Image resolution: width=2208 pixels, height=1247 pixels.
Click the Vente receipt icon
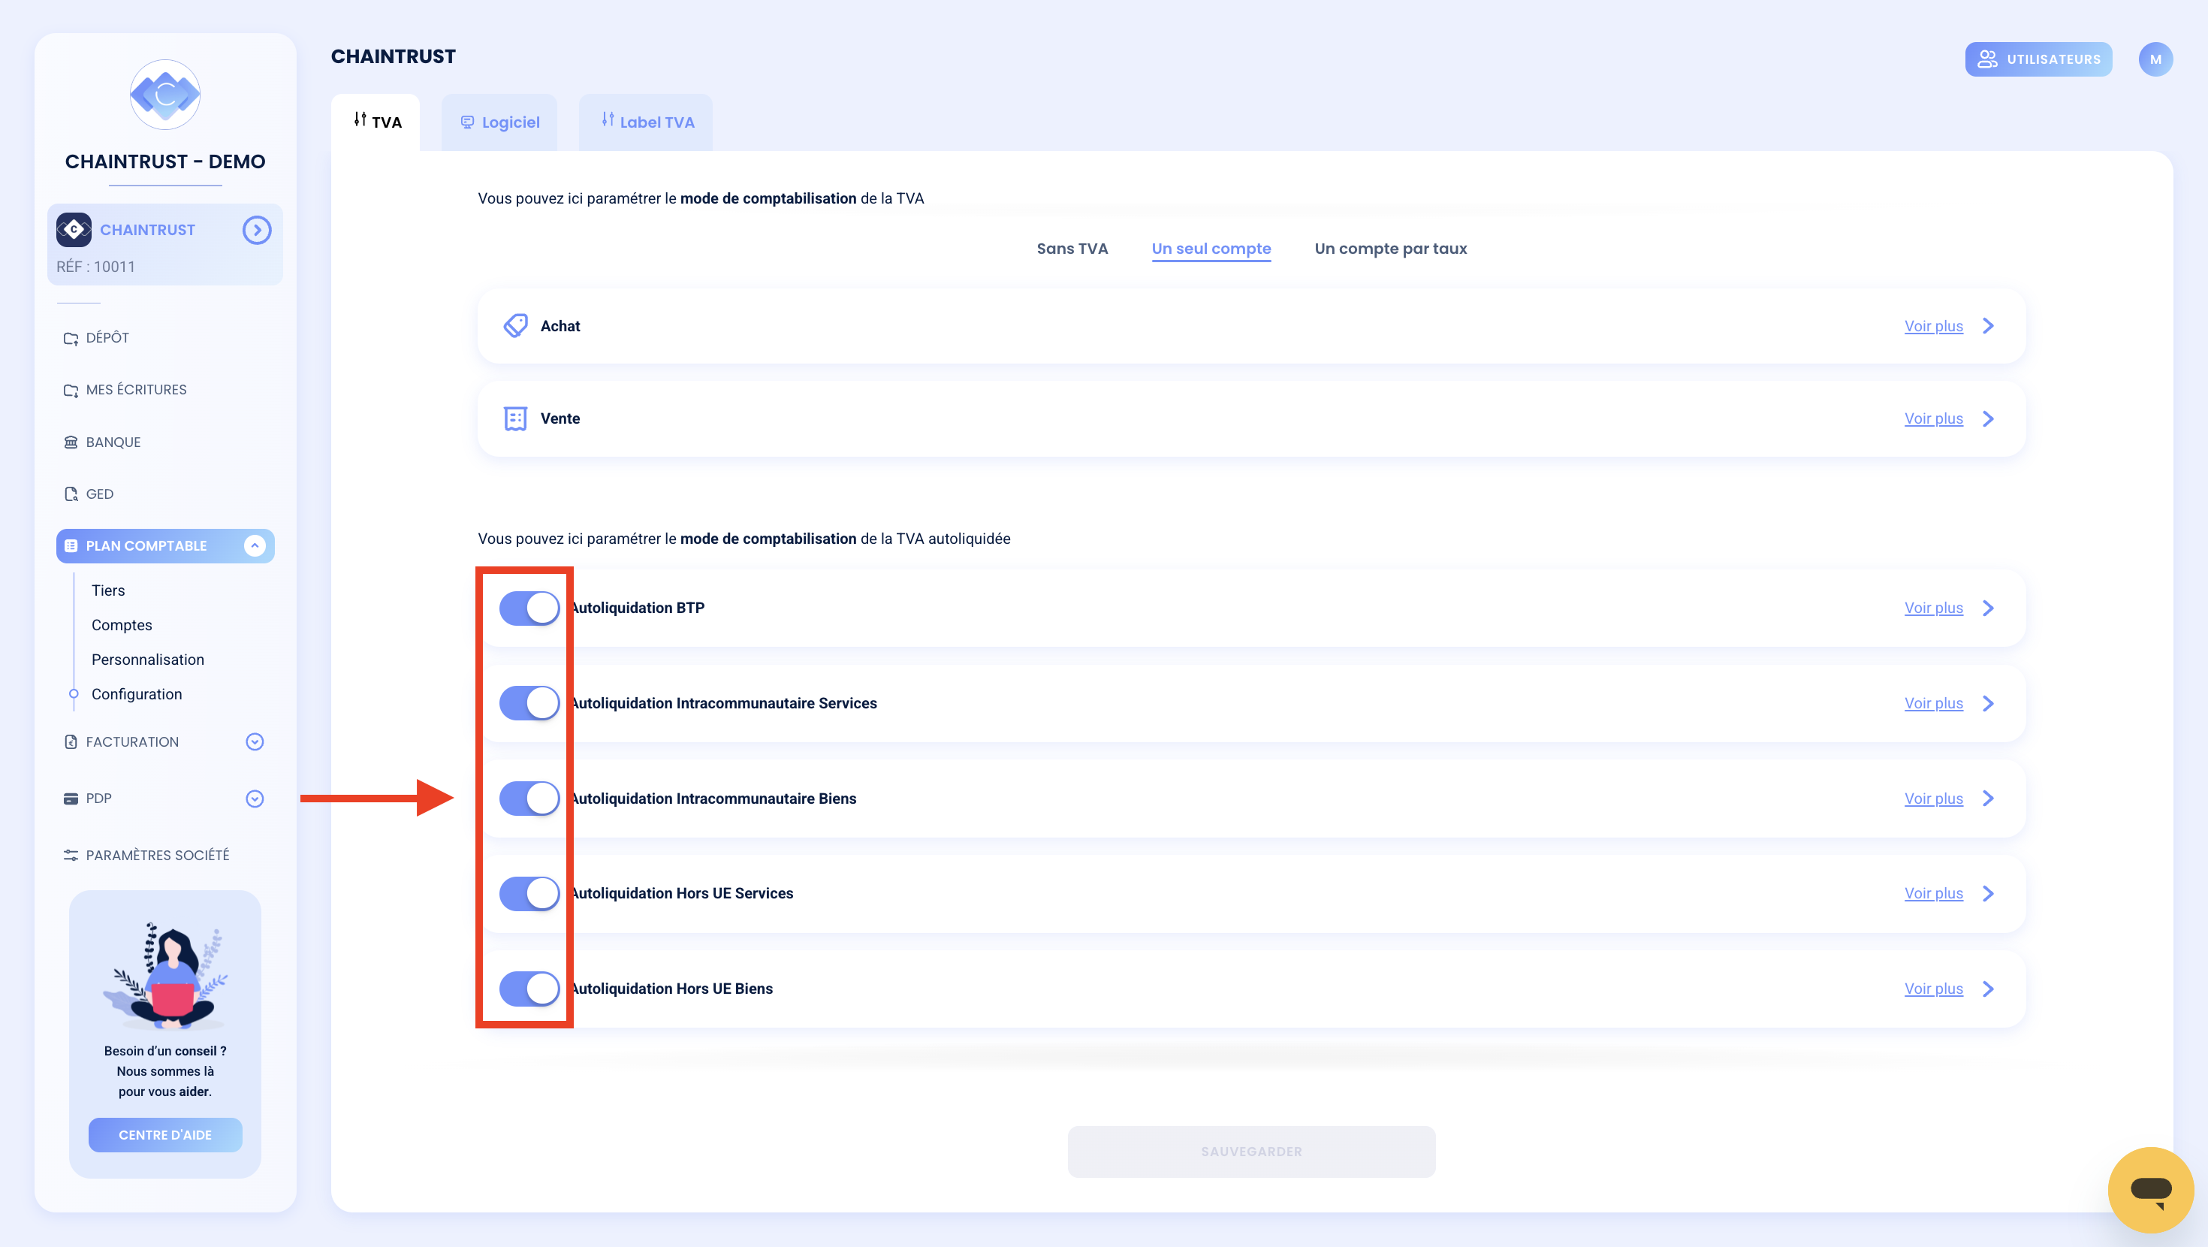pyautogui.click(x=515, y=418)
